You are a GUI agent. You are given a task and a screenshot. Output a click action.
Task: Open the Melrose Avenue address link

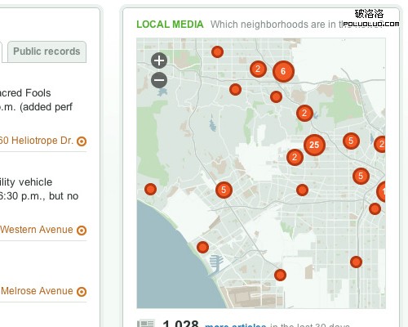click(37, 291)
